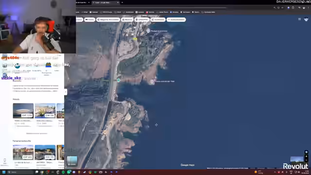Switch the map layers thumbnail
The image size is (311, 175).
click(x=72, y=161)
